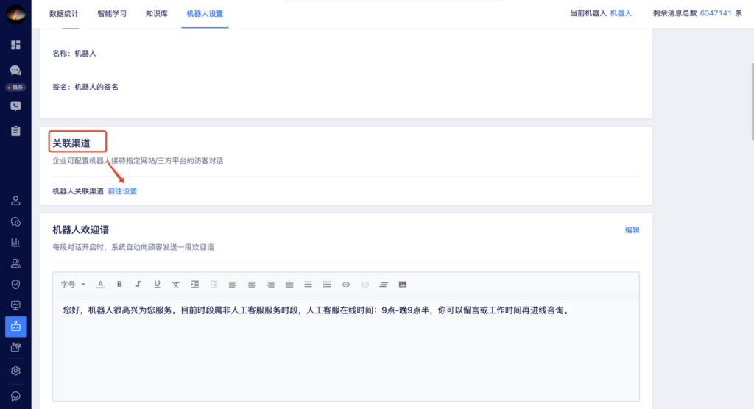The height and width of the screenshot is (409, 754).
Task: Toggle underline formatting in editor
Action: click(x=157, y=285)
